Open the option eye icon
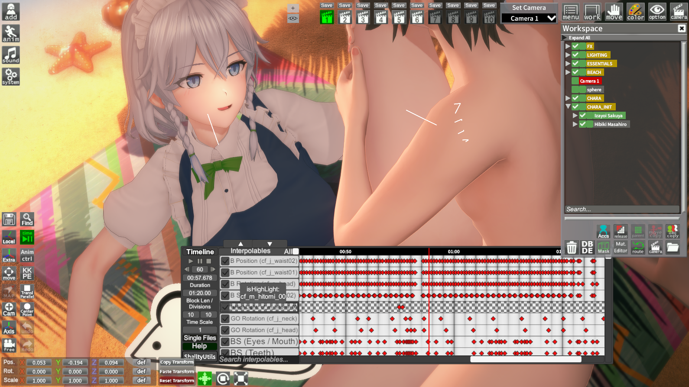Screen dimensions: 689x387 (657, 12)
